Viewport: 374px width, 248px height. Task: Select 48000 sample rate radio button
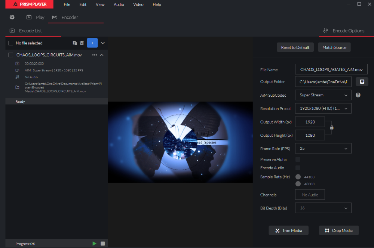[x=298, y=184]
